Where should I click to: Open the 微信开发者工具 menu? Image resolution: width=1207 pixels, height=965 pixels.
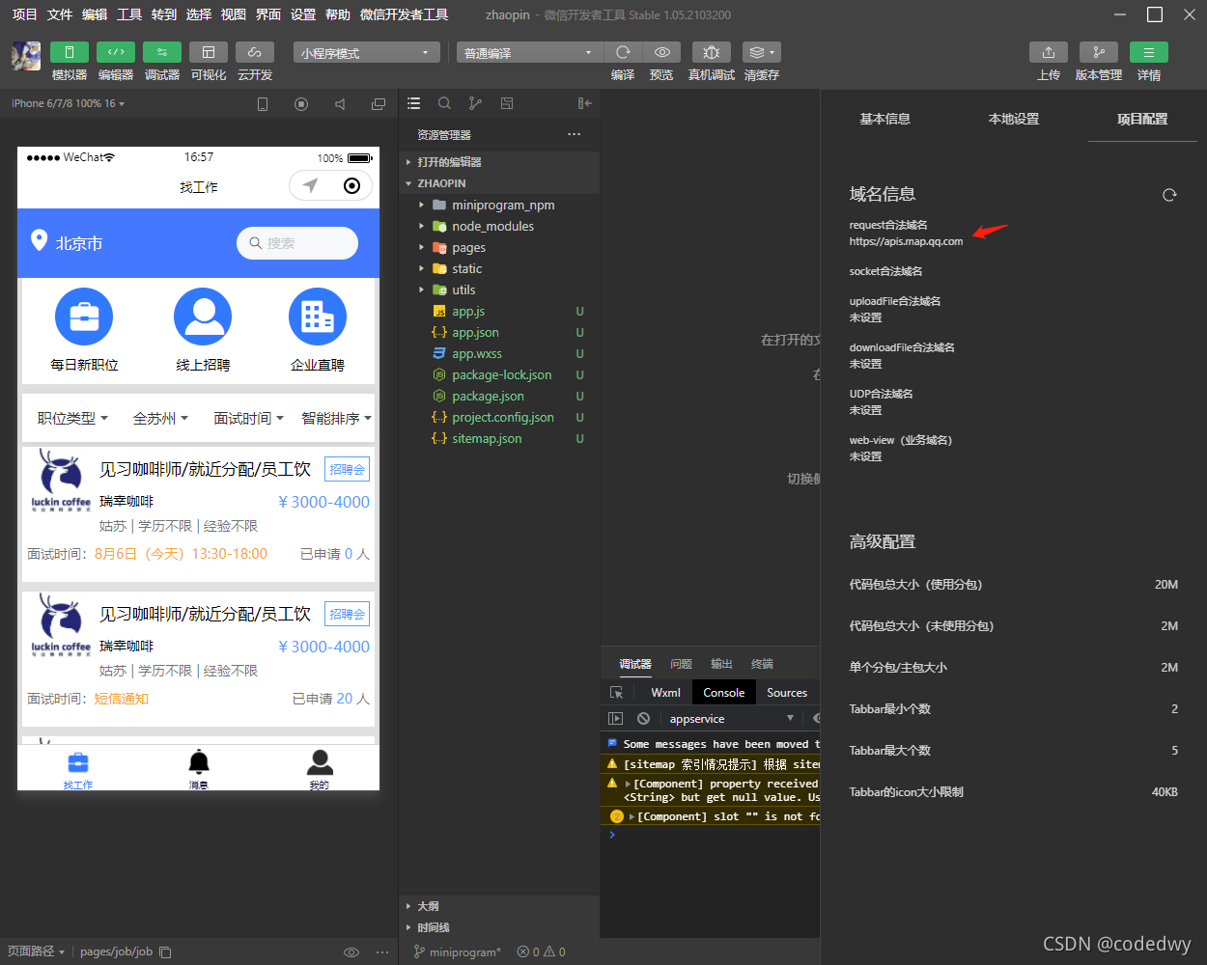pos(404,14)
